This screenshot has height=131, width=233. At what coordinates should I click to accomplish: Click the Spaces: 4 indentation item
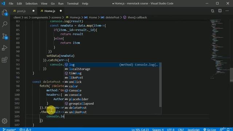tap(158, 130)
